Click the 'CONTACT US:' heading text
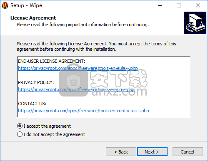The height and width of the screenshot is (161, 208). (x=32, y=104)
